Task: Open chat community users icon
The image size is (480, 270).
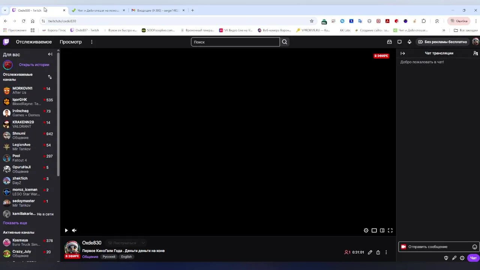Action: 475,53
